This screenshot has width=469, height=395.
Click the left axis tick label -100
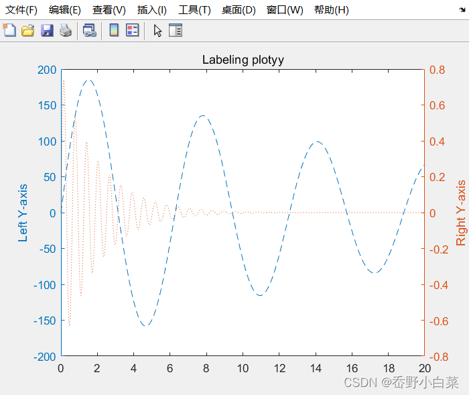(x=45, y=285)
